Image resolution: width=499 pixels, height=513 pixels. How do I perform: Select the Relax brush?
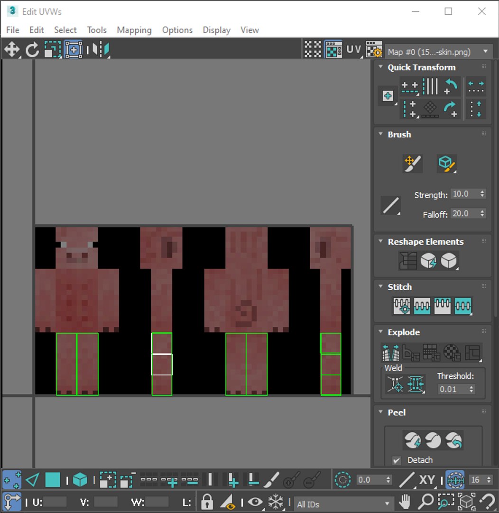pos(447,163)
